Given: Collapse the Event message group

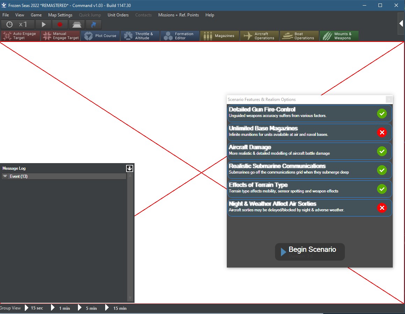Looking at the screenshot, I should pyautogui.click(x=5, y=176).
